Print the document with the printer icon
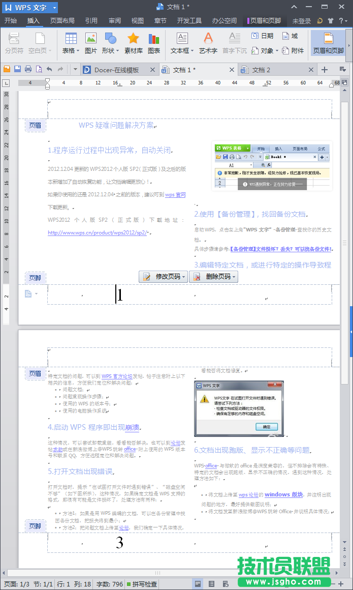Image resolution: width=353 pixels, height=590 pixels. (28, 69)
